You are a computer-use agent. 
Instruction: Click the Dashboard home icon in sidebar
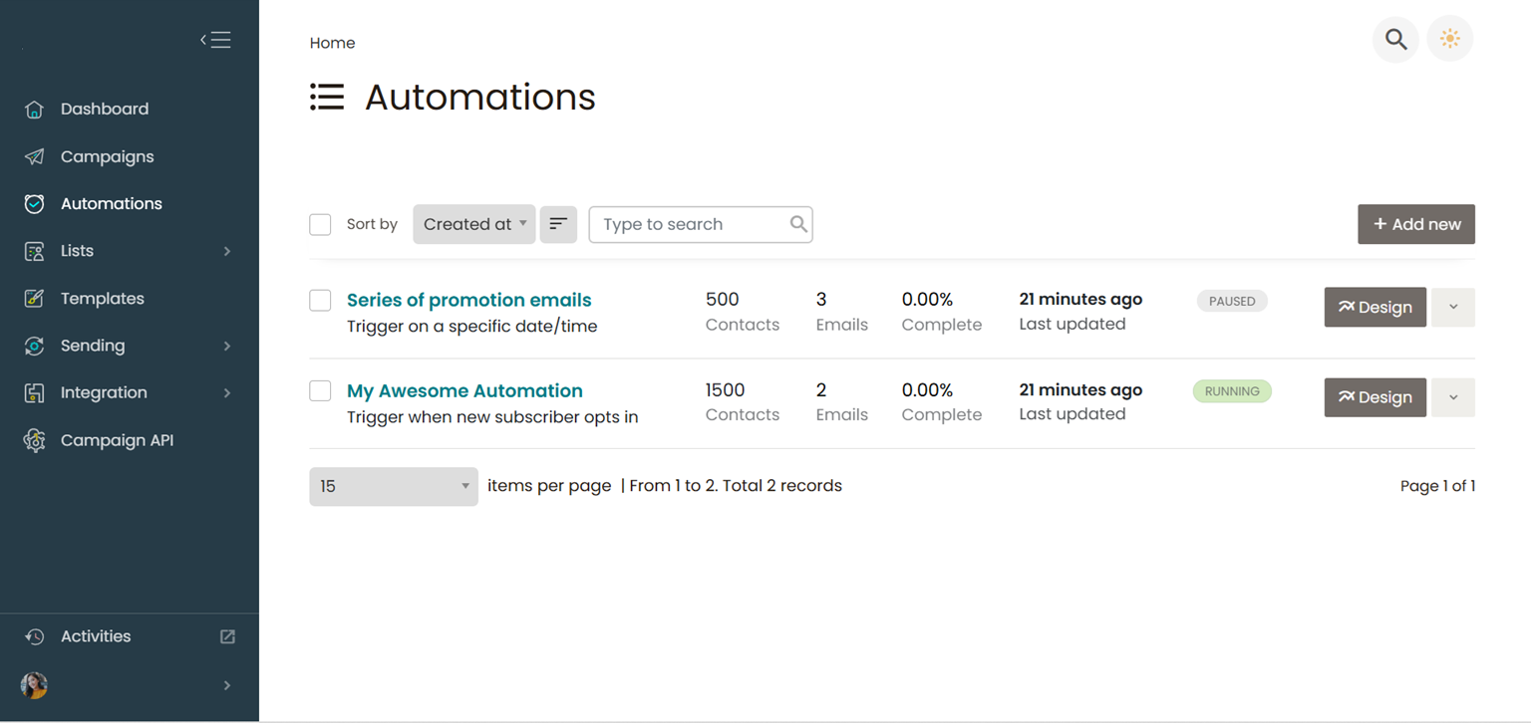[34, 110]
